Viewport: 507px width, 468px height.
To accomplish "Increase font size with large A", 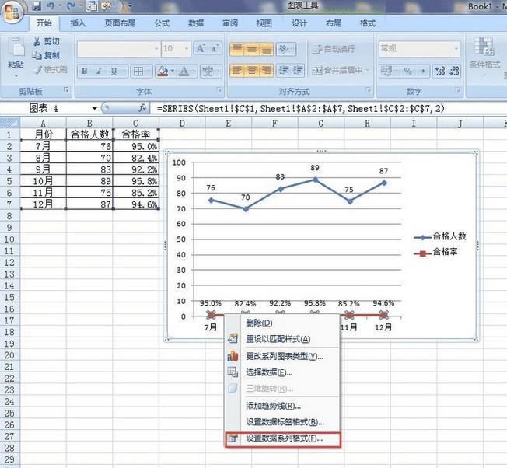I will (x=201, y=49).
